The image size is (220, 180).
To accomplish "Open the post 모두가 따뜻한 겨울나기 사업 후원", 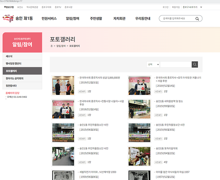I will 178,79.
